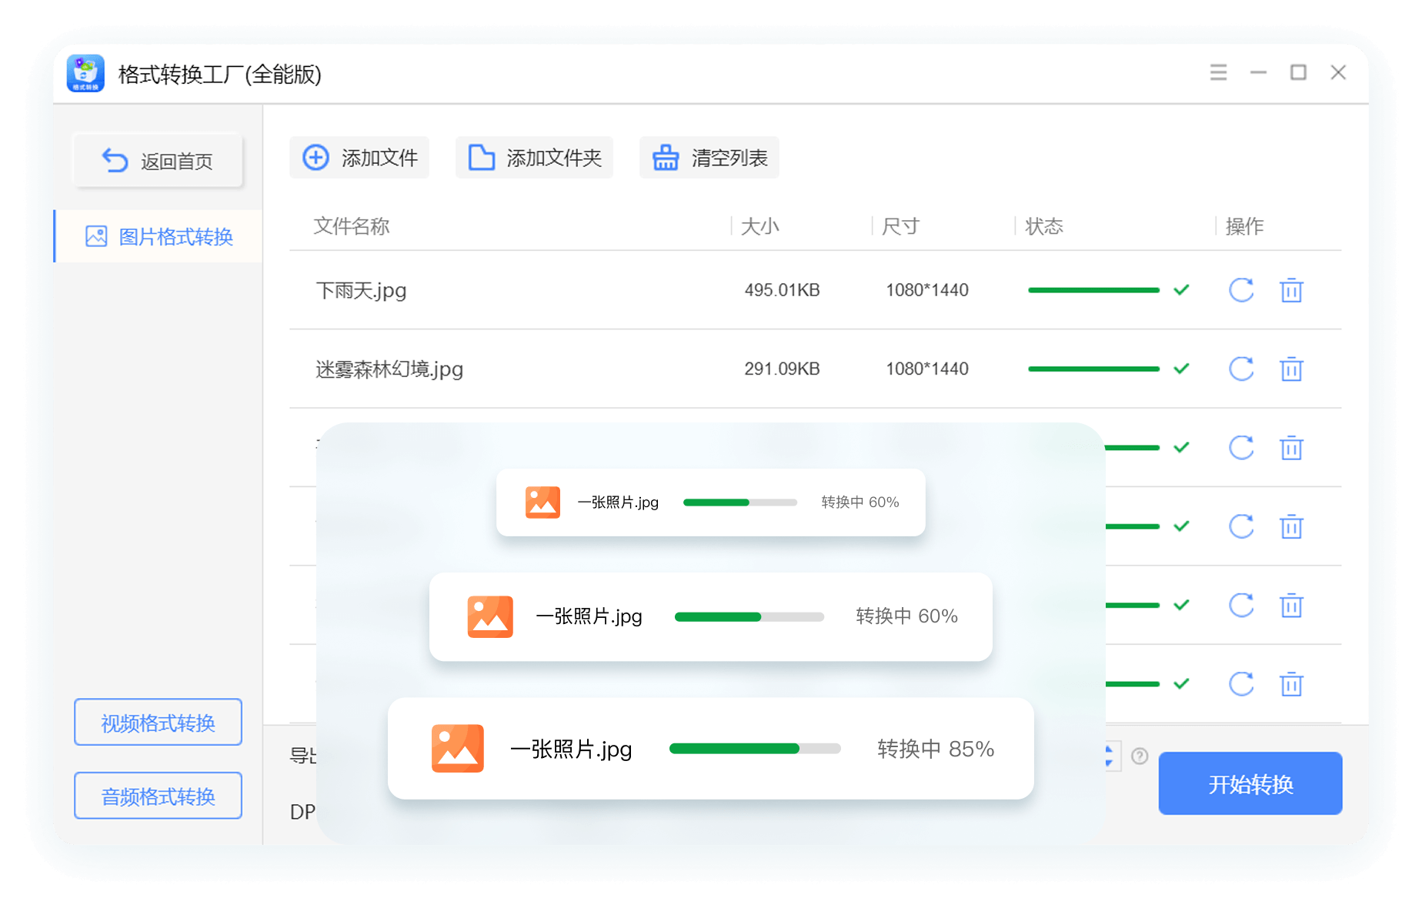Click the 1080*1440 dimension for 下雨天.jpg

(x=926, y=290)
